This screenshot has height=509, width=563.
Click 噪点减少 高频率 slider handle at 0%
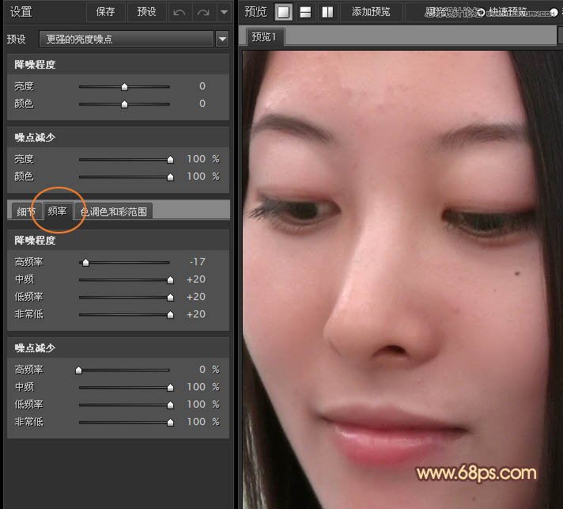tap(78, 370)
